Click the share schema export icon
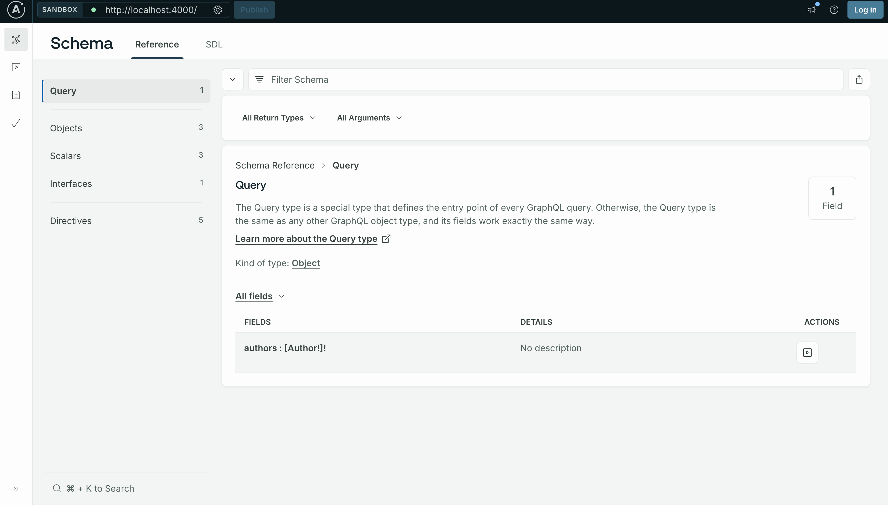 tap(859, 80)
